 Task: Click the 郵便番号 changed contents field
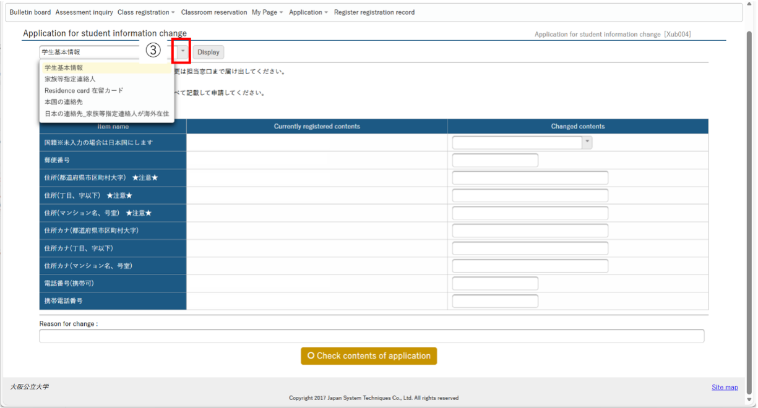495,161
